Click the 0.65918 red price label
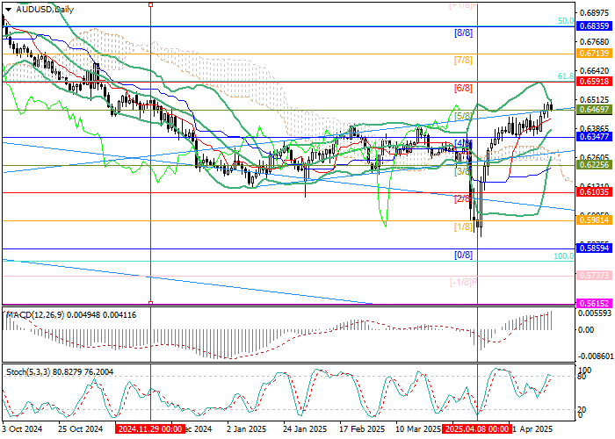Viewport: 615px width, 439px height. (594, 82)
